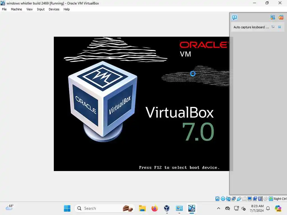
Task: Click the hard disk activity indicator
Action: coord(217,199)
